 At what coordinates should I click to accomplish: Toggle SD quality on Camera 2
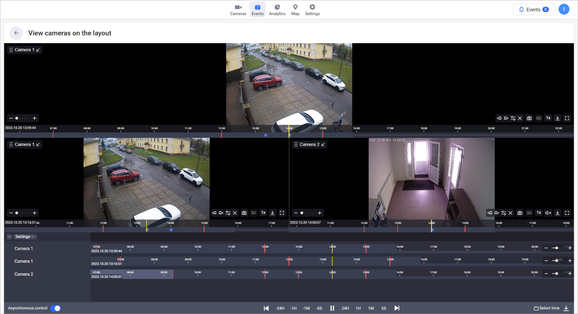pyautogui.click(x=529, y=213)
